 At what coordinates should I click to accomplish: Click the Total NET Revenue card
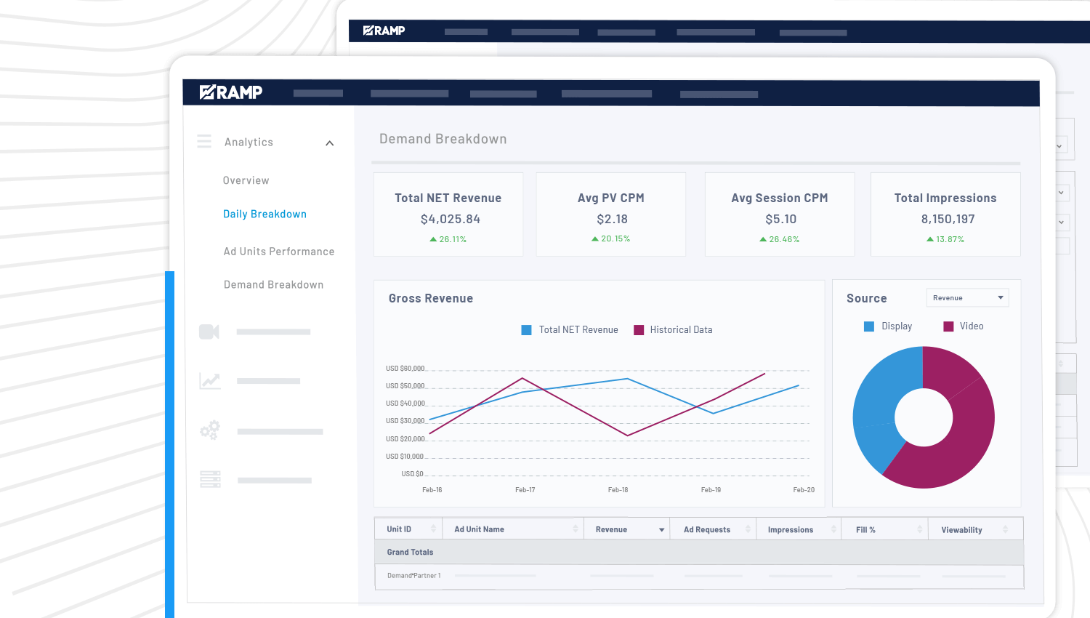(x=448, y=214)
